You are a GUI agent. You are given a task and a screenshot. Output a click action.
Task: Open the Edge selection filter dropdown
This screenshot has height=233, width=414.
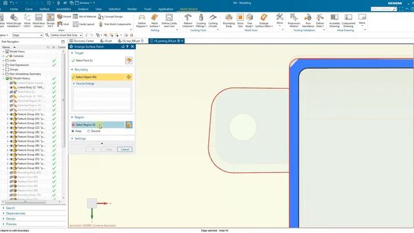[41, 35]
